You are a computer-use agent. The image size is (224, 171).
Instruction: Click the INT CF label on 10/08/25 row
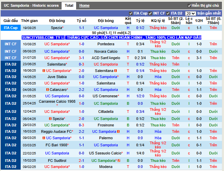click(11, 44)
